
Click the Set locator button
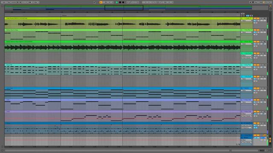(x=243, y=14)
